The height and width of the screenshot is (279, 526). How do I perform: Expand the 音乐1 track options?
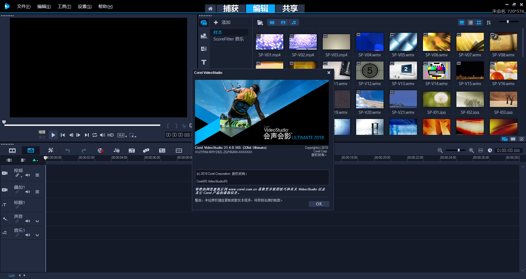click(x=37, y=235)
